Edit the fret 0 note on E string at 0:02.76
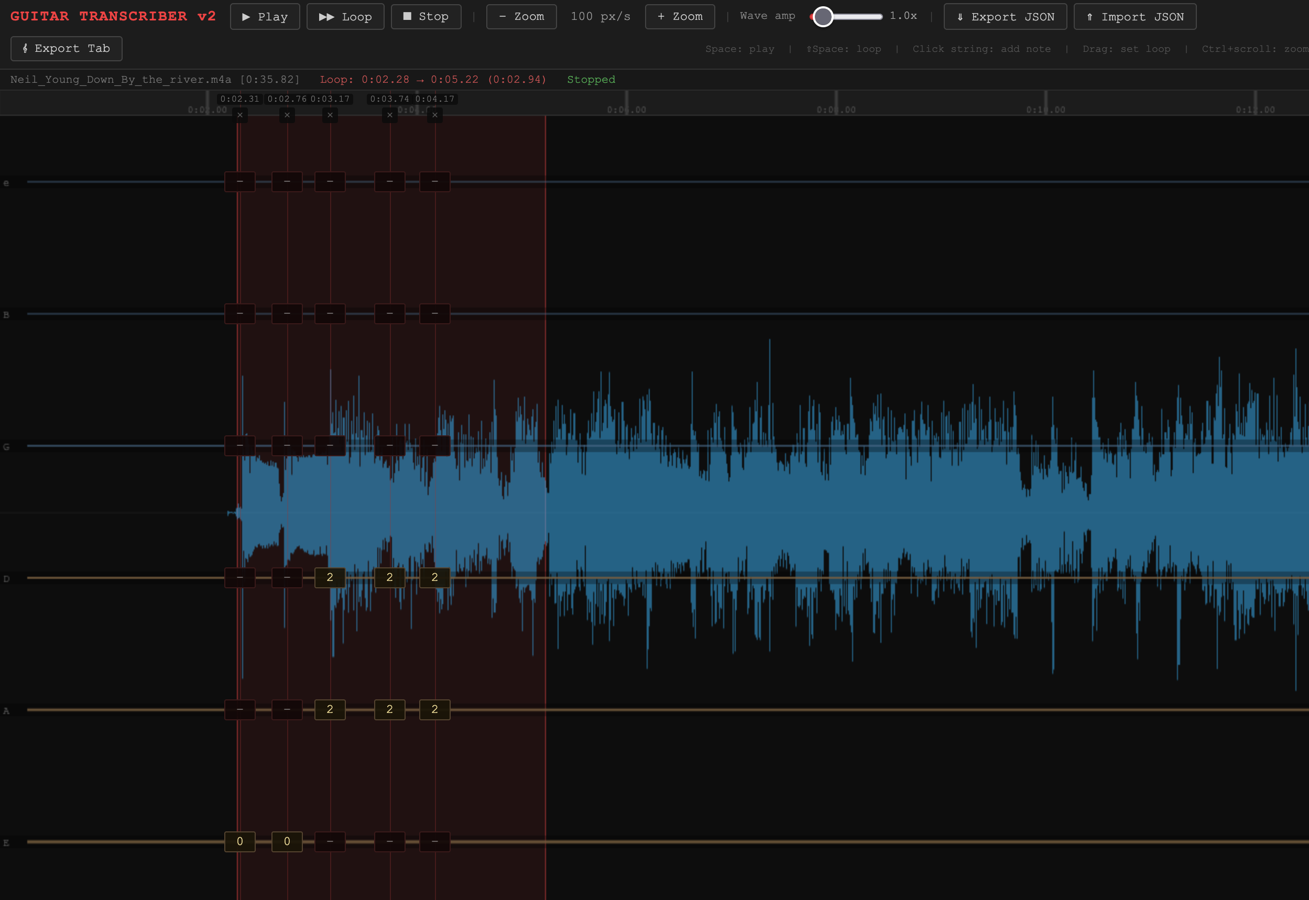Image resolution: width=1309 pixels, height=900 pixels. click(287, 841)
